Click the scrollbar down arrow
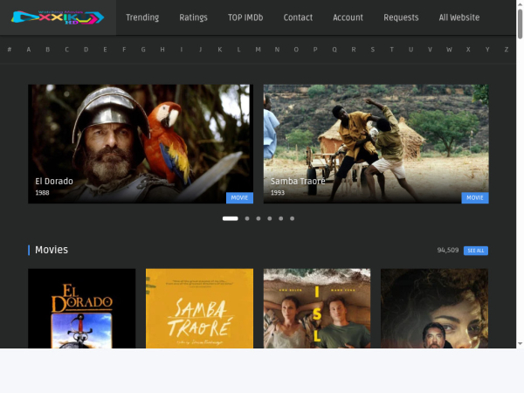The height and width of the screenshot is (393, 524). tap(520, 343)
